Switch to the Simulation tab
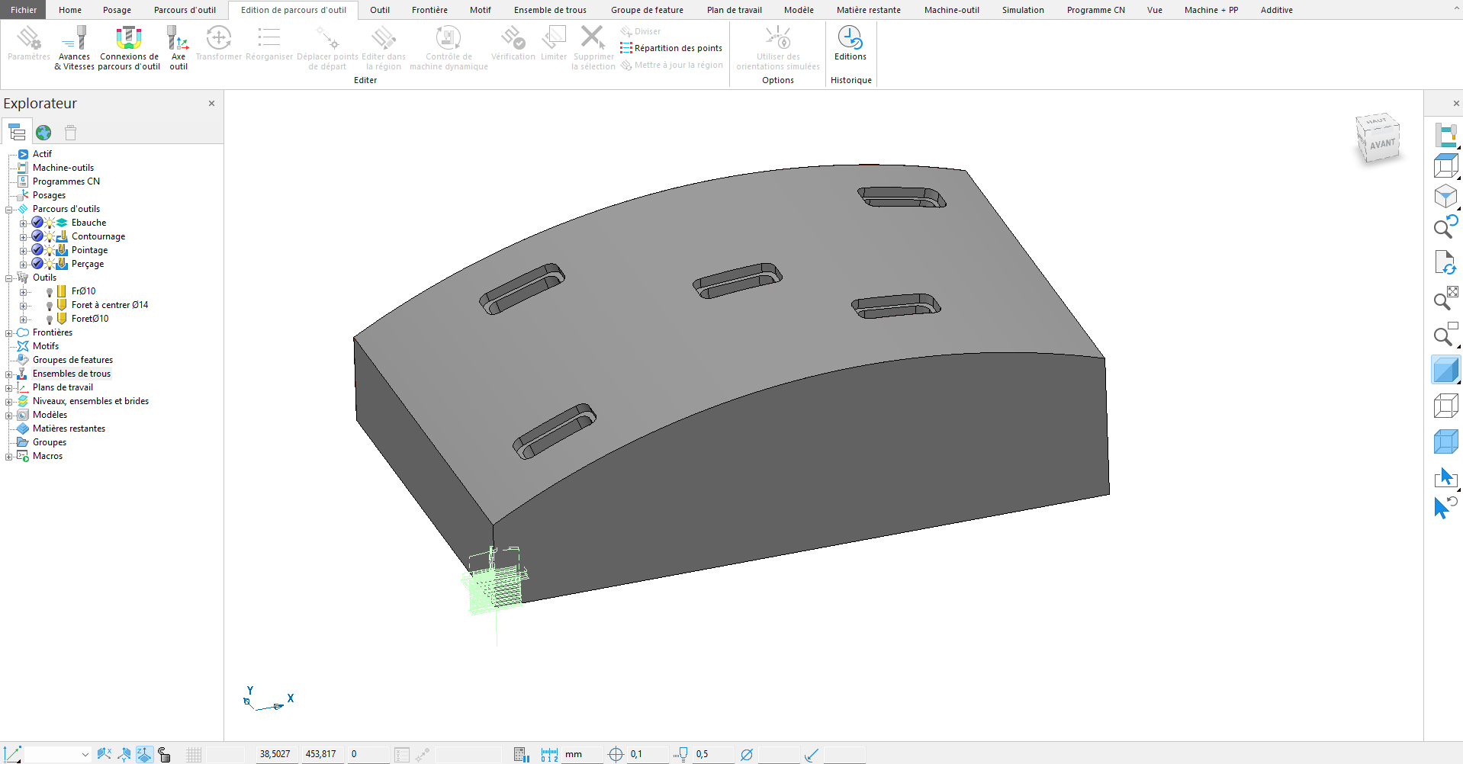Viewport: 1463px width, 764px height. [x=1023, y=10]
